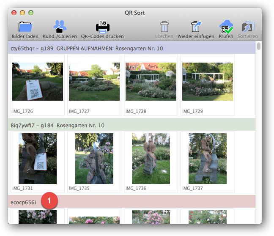Select thumbnail IMG_1735
The width and height of the screenshot is (274, 236).
click(x=94, y=159)
